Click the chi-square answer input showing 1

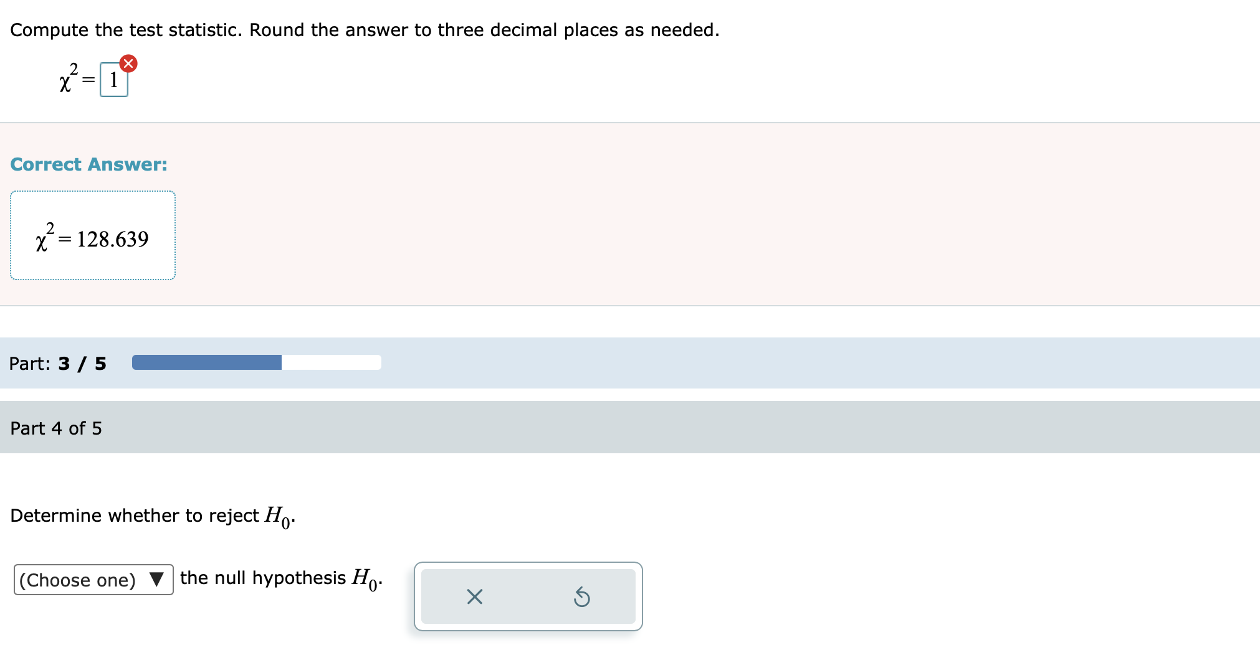[113, 79]
